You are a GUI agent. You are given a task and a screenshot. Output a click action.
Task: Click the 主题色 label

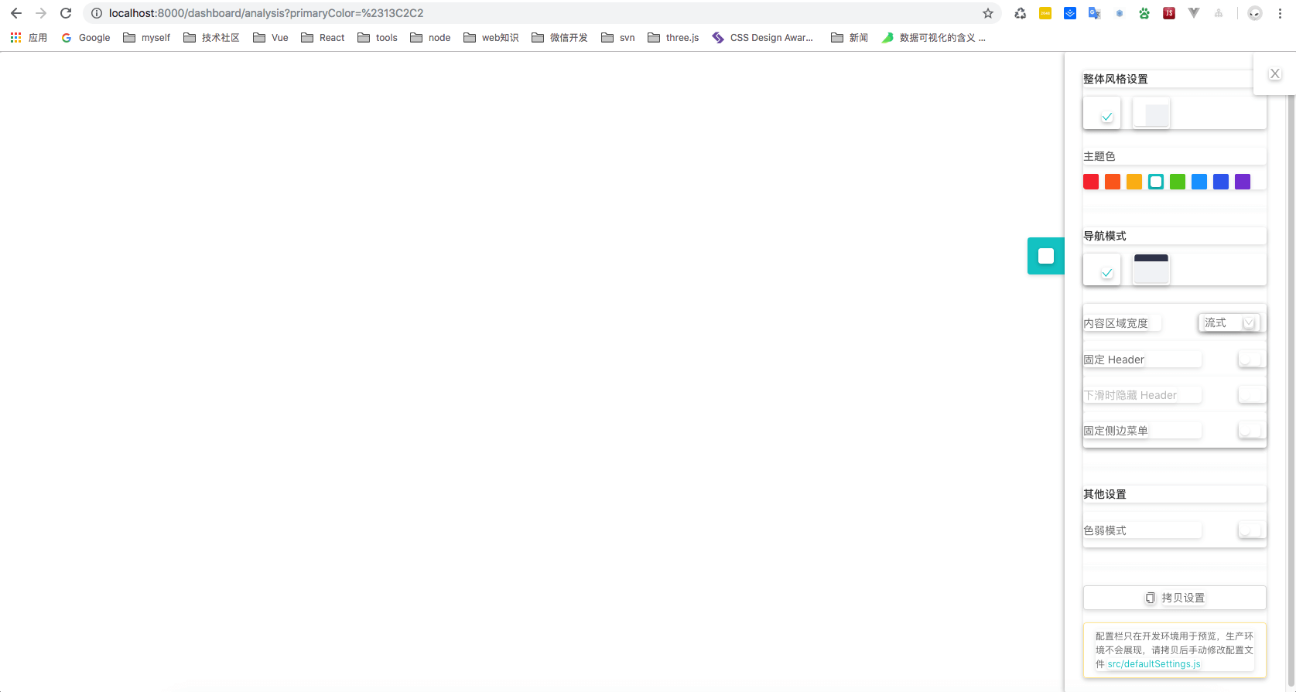tap(1099, 156)
